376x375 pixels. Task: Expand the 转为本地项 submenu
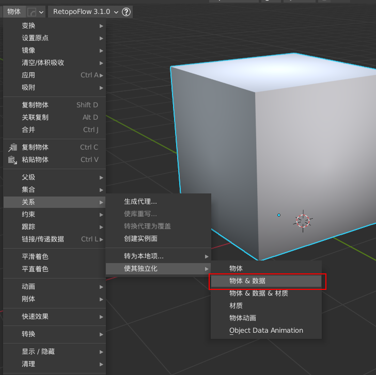coord(158,256)
